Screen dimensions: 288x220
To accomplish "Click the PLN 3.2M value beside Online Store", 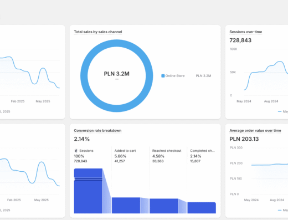I will pos(203,76).
